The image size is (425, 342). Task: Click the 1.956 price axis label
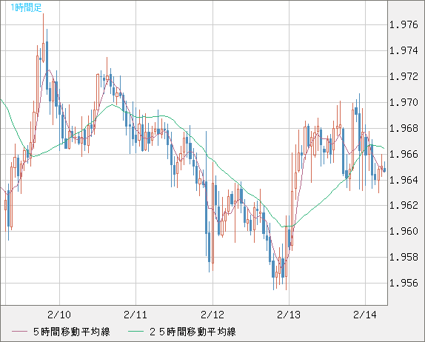(x=404, y=283)
